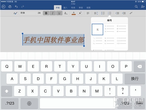Decrease paragraph indent
146x110 pixels.
coord(117,13)
